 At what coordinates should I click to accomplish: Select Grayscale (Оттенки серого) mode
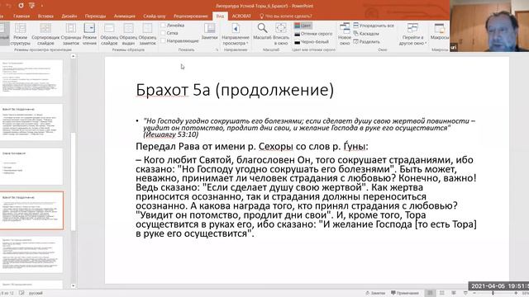[313, 34]
